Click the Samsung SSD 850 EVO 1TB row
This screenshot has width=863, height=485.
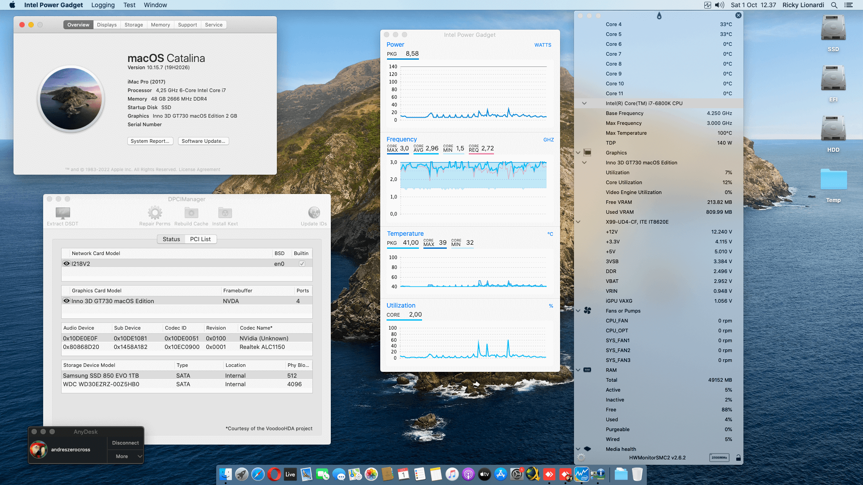pos(187,375)
